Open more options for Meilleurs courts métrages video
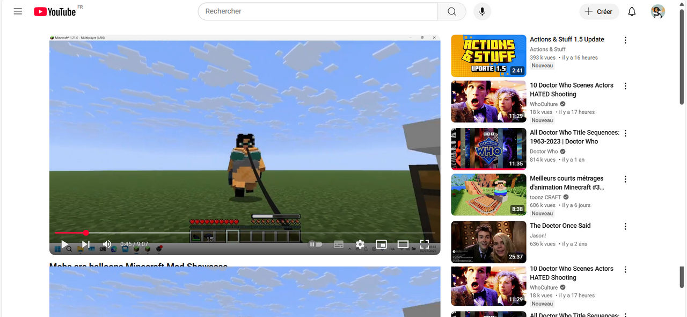 pos(625,179)
